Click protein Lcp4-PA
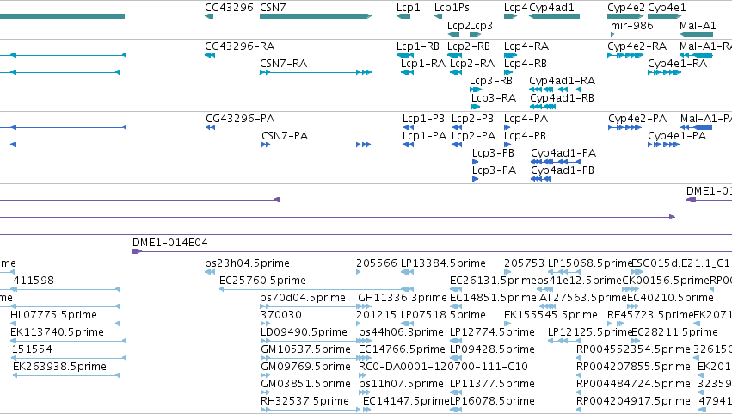 (x=526, y=119)
